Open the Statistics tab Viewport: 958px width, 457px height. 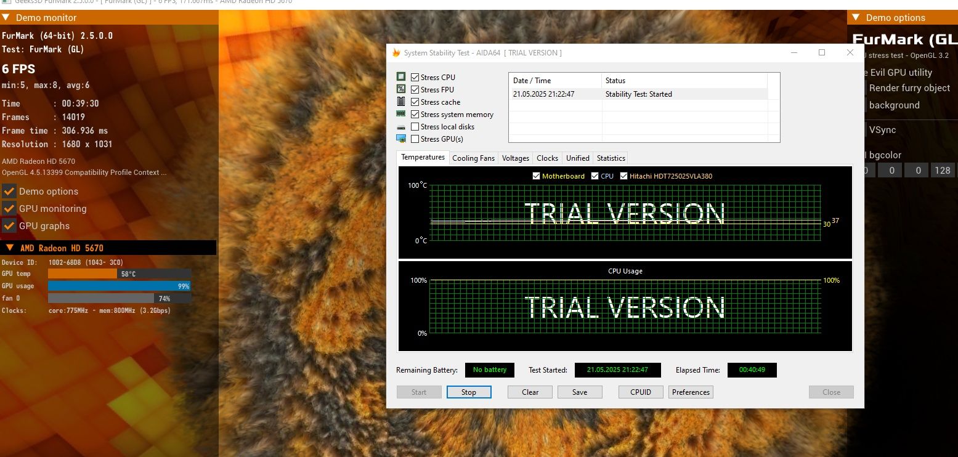coord(611,158)
